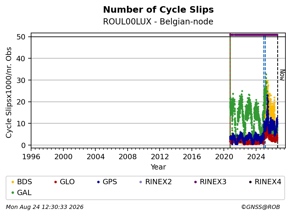Click the Year axis label
Screen dimensions: 291x216
158,167
